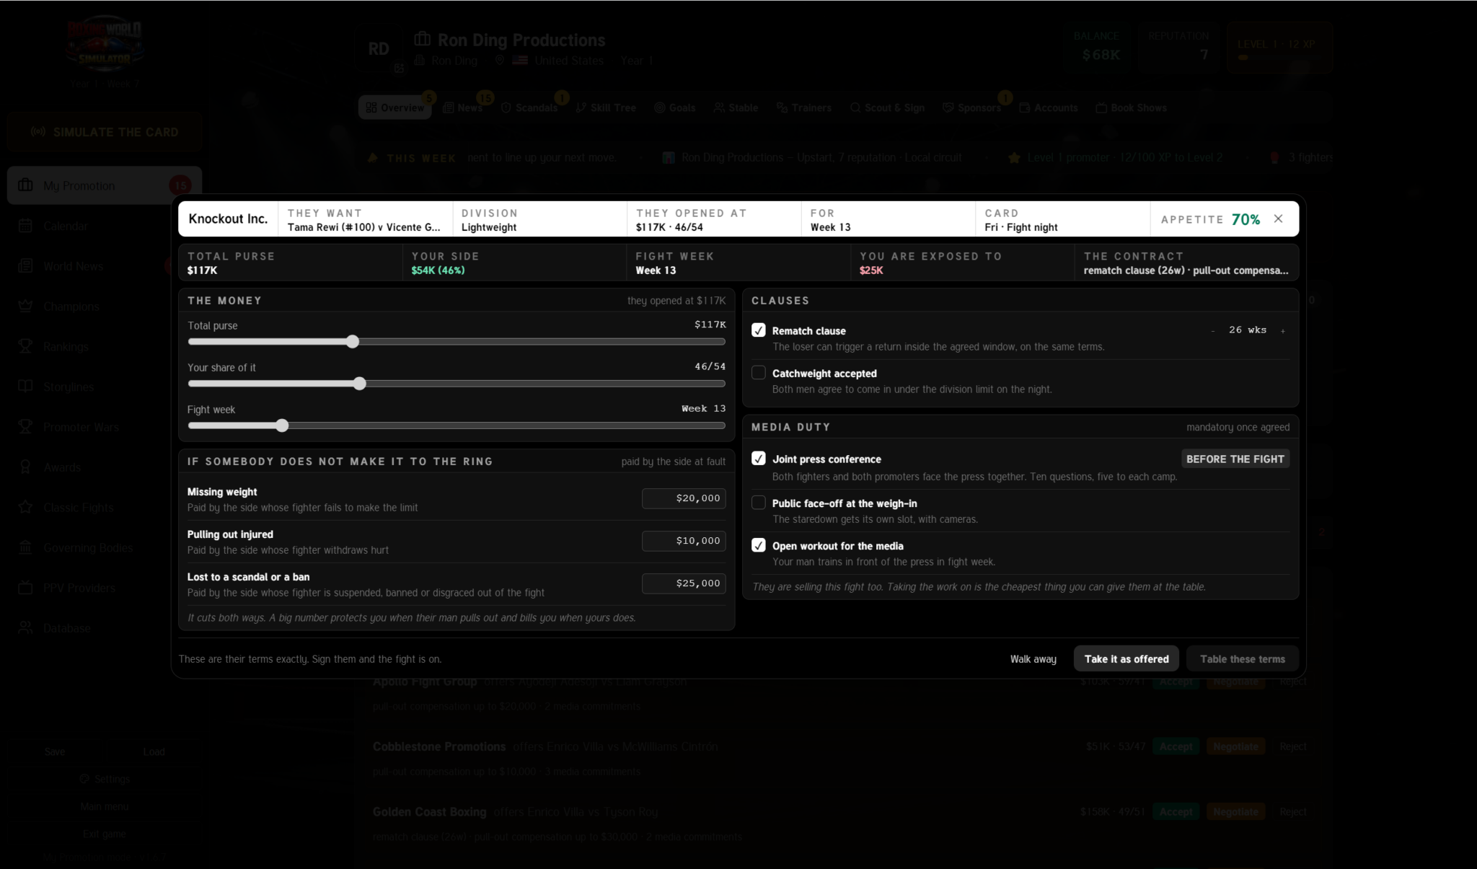The image size is (1477, 869).
Task: Switch to Goals tab
Action: tap(675, 107)
